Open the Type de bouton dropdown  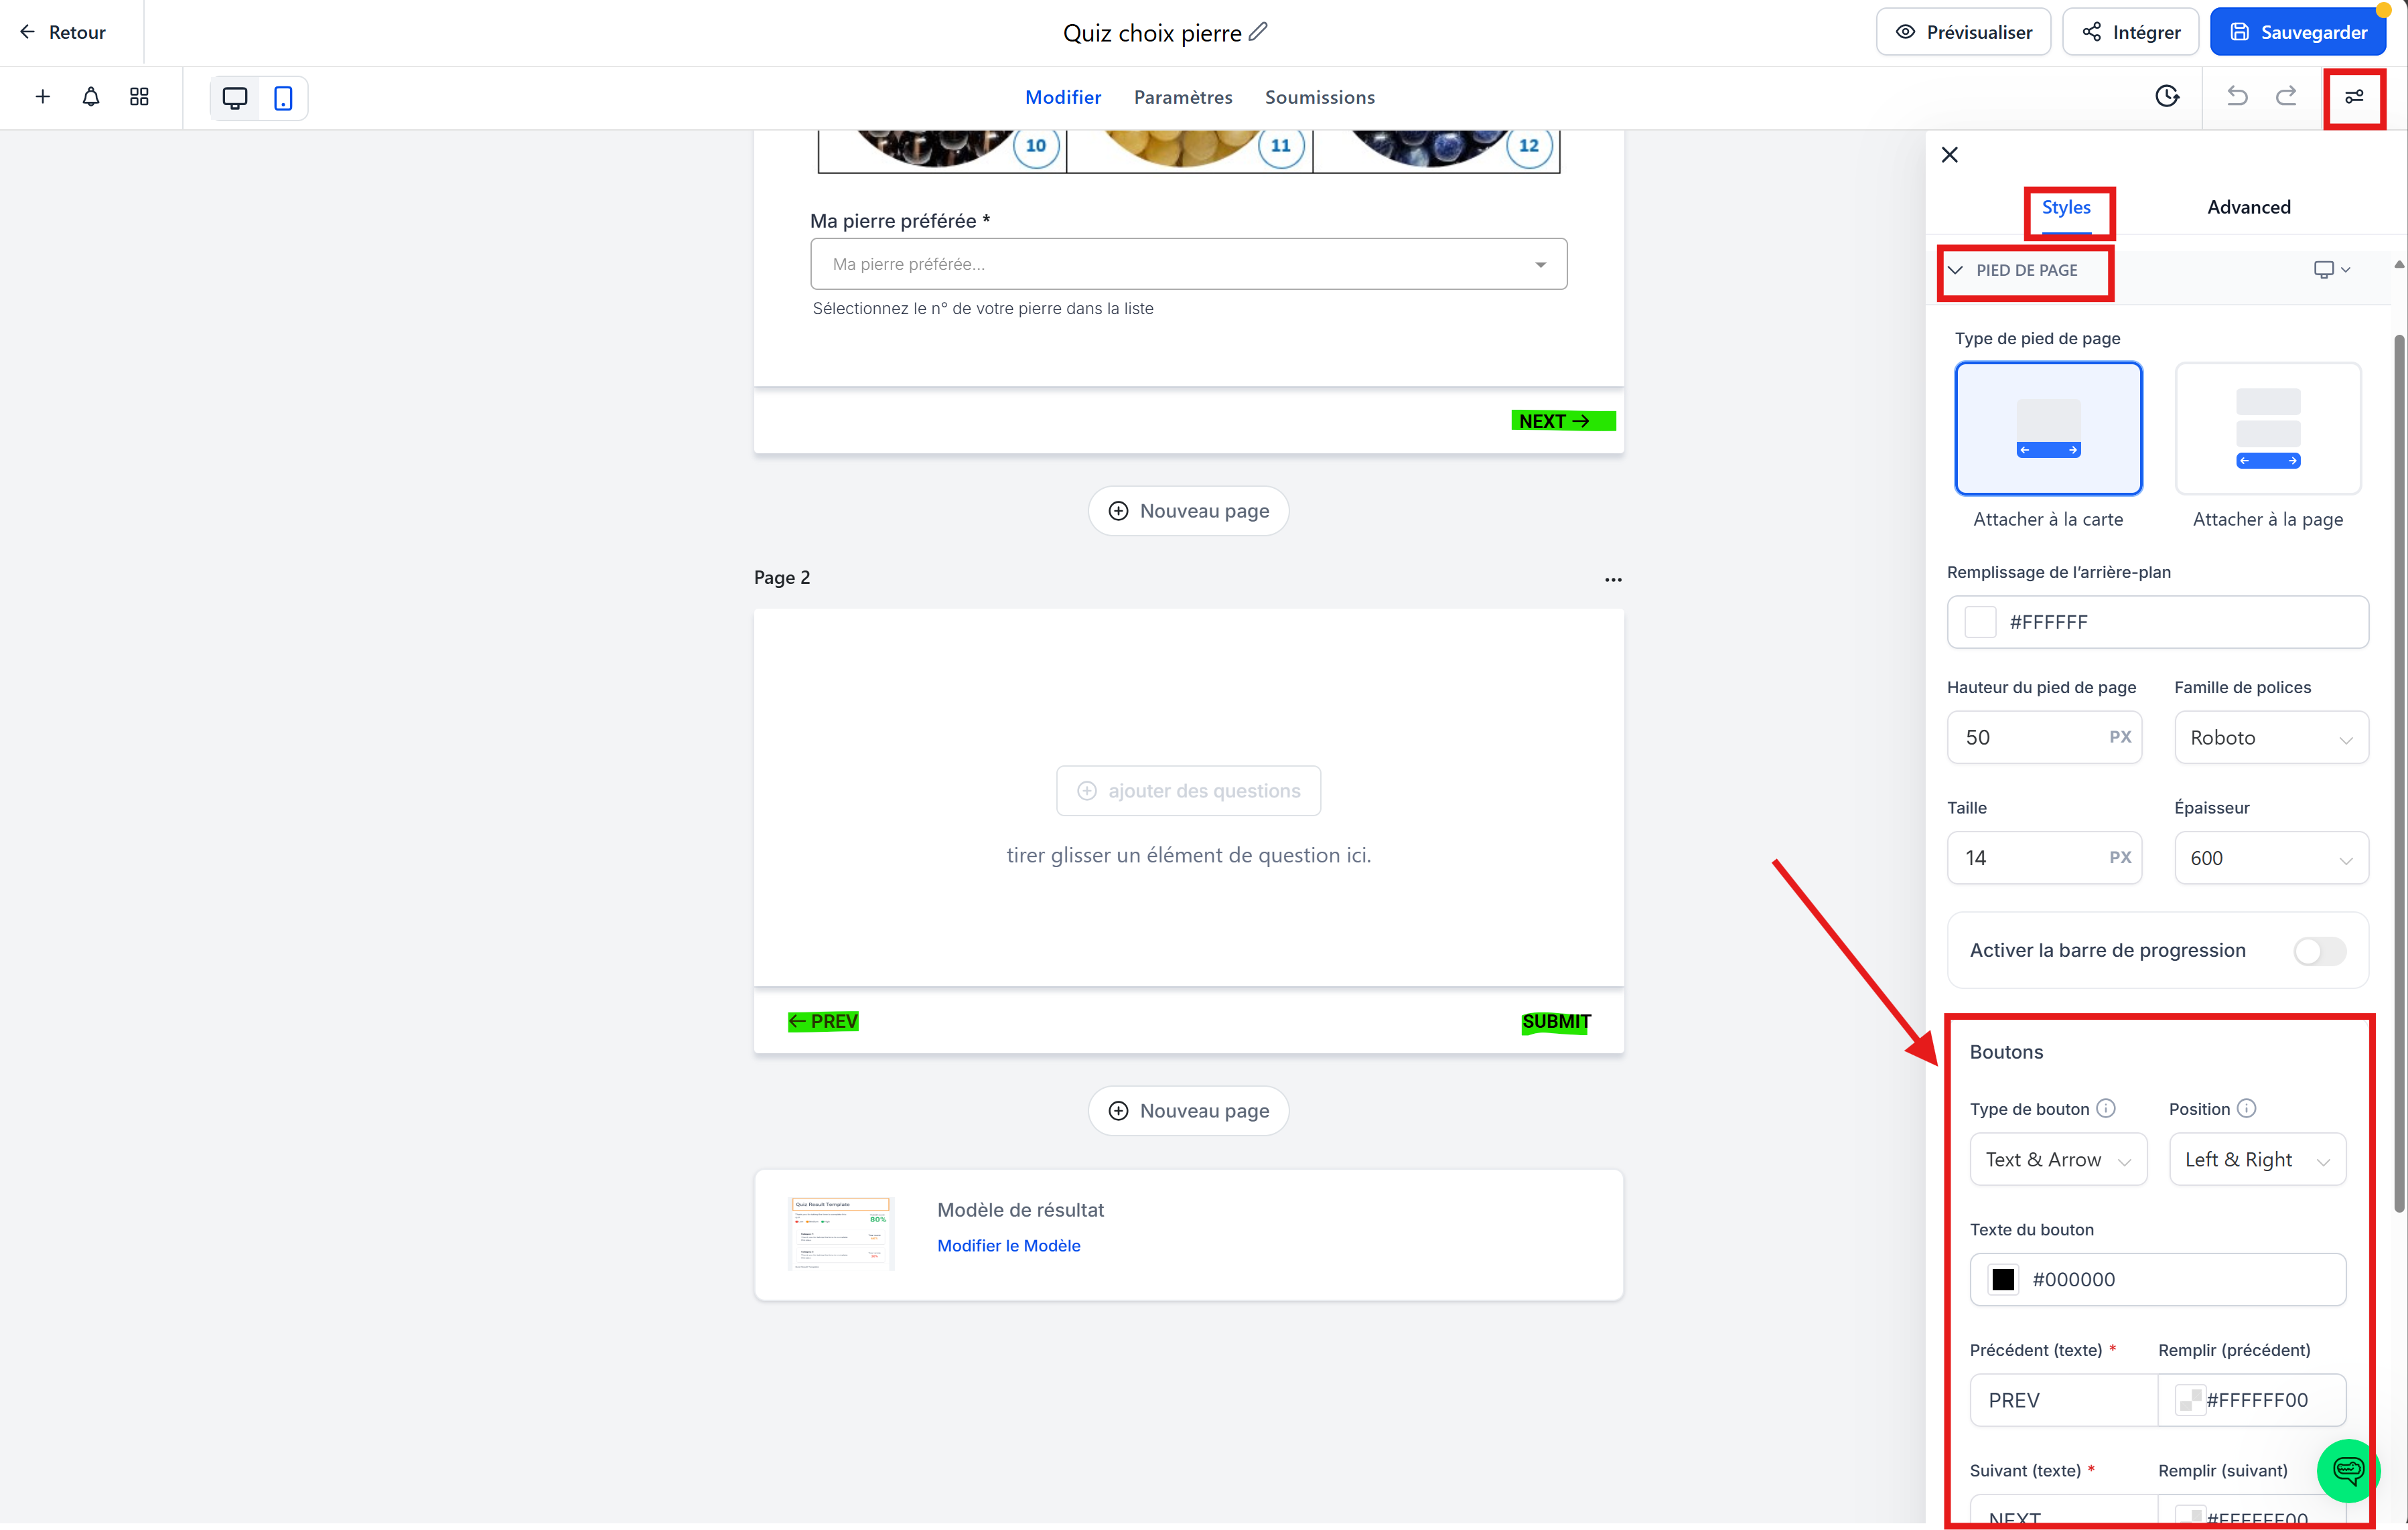coord(2057,1159)
